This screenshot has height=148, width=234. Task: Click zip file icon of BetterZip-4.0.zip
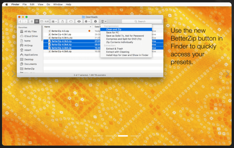click(49, 31)
